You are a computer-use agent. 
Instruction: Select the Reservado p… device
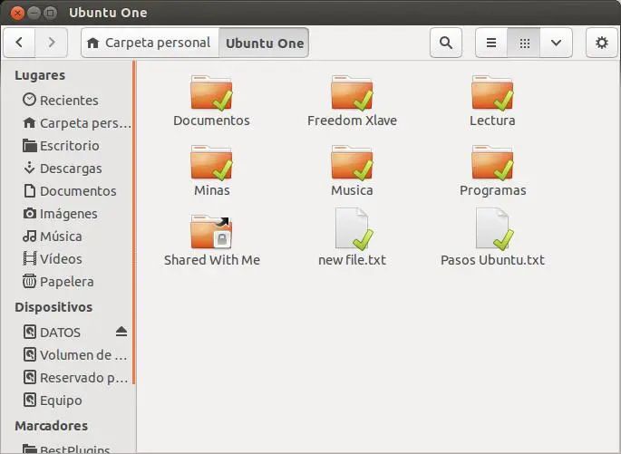click(67, 377)
